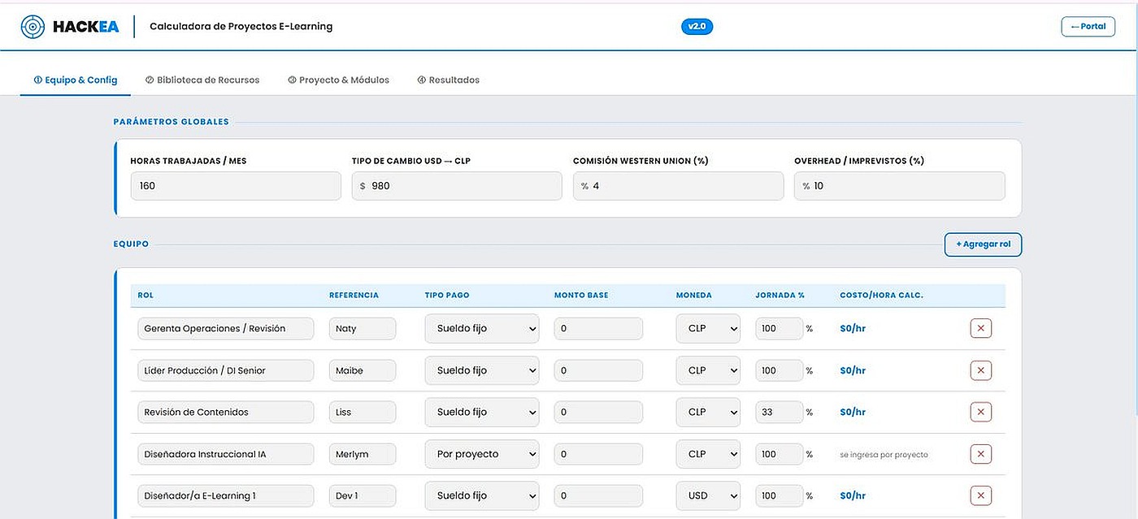
Task: Click the Revisión de Contenidos role field
Action: (226, 412)
